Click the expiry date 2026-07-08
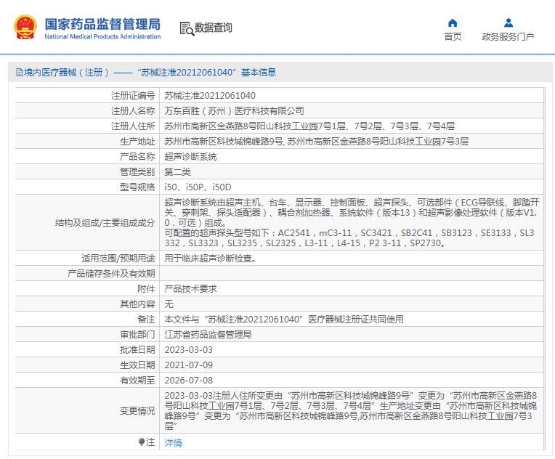Image resolution: width=555 pixels, height=459 pixels. click(x=188, y=380)
